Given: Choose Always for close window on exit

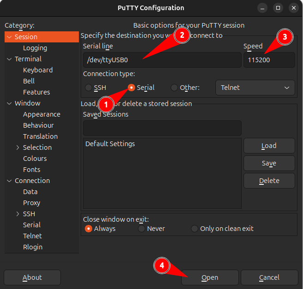Looking at the screenshot, I should [89, 229].
